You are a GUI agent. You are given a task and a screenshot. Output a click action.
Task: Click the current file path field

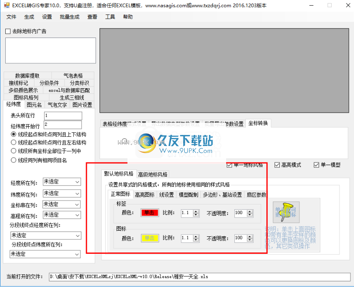[199, 277]
